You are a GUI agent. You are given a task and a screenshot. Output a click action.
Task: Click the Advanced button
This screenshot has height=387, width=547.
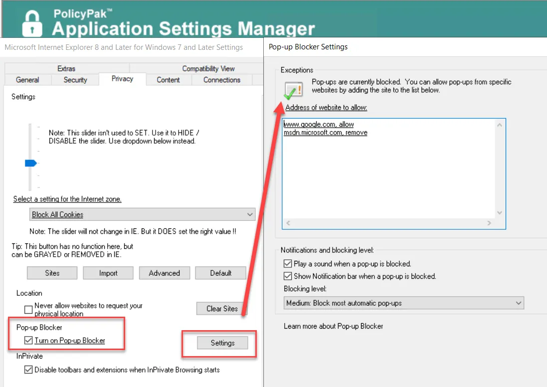point(165,273)
